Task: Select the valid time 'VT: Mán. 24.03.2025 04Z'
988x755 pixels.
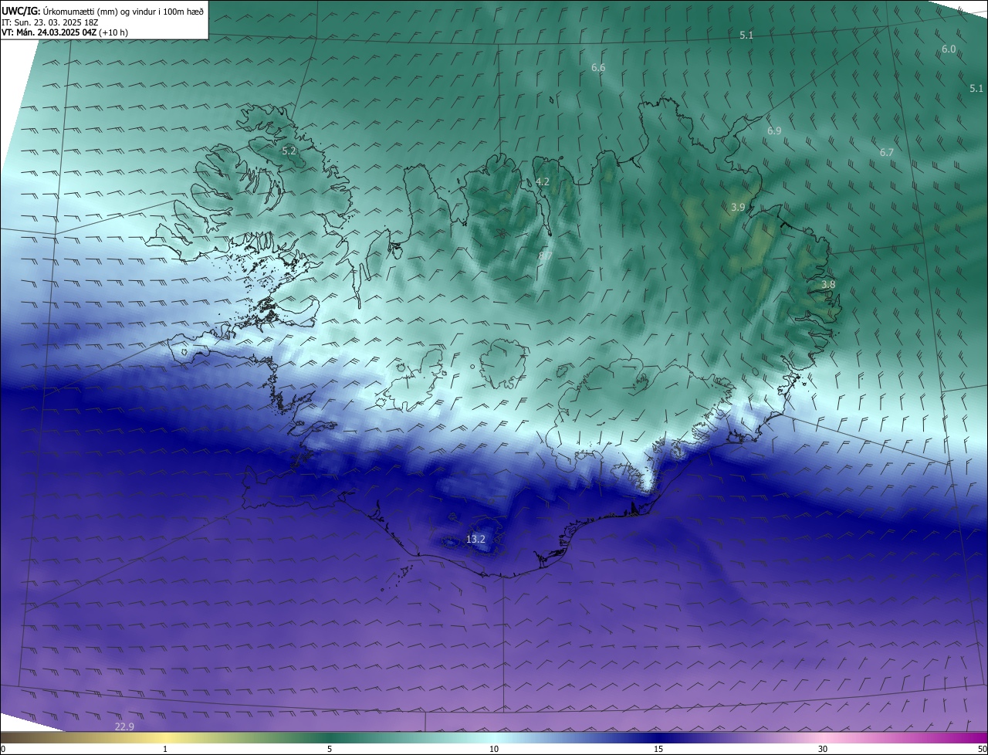Action: pos(49,32)
